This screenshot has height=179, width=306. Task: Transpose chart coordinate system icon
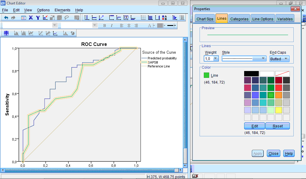(175, 18)
